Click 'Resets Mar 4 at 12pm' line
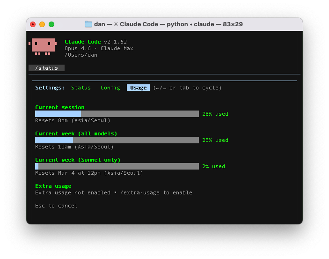Viewport: 329px width, 259px height. 89,173
